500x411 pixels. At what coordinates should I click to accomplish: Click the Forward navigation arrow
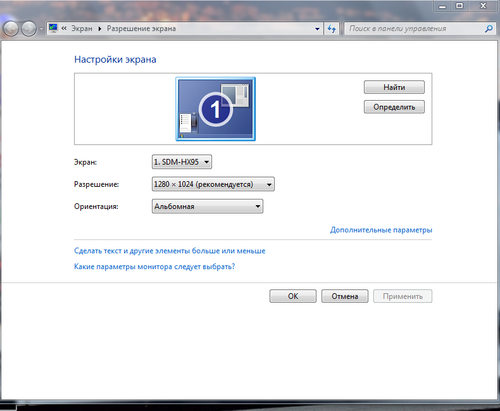click(x=28, y=29)
